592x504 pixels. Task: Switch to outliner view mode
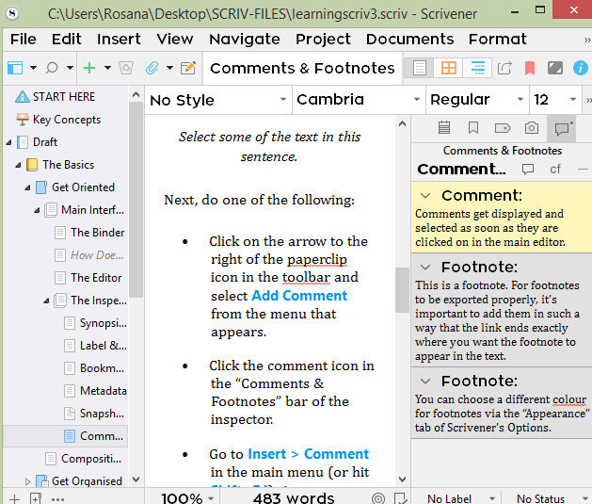coord(477,68)
